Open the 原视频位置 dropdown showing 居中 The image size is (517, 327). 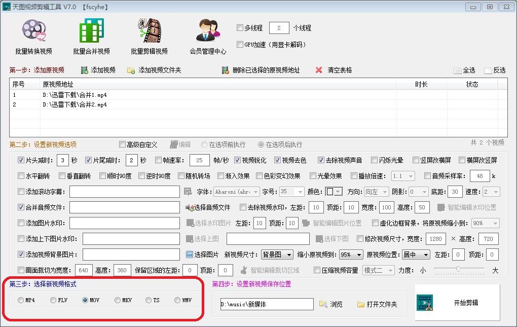416,255
